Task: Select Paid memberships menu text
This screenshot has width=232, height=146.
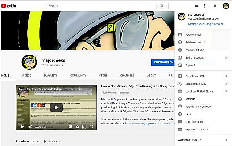Action: (x=196, y=42)
